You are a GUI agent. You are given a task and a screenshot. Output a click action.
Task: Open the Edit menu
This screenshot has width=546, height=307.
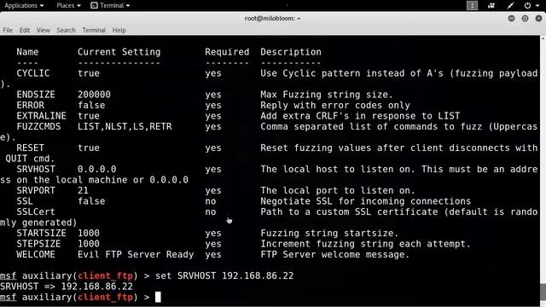coord(25,31)
